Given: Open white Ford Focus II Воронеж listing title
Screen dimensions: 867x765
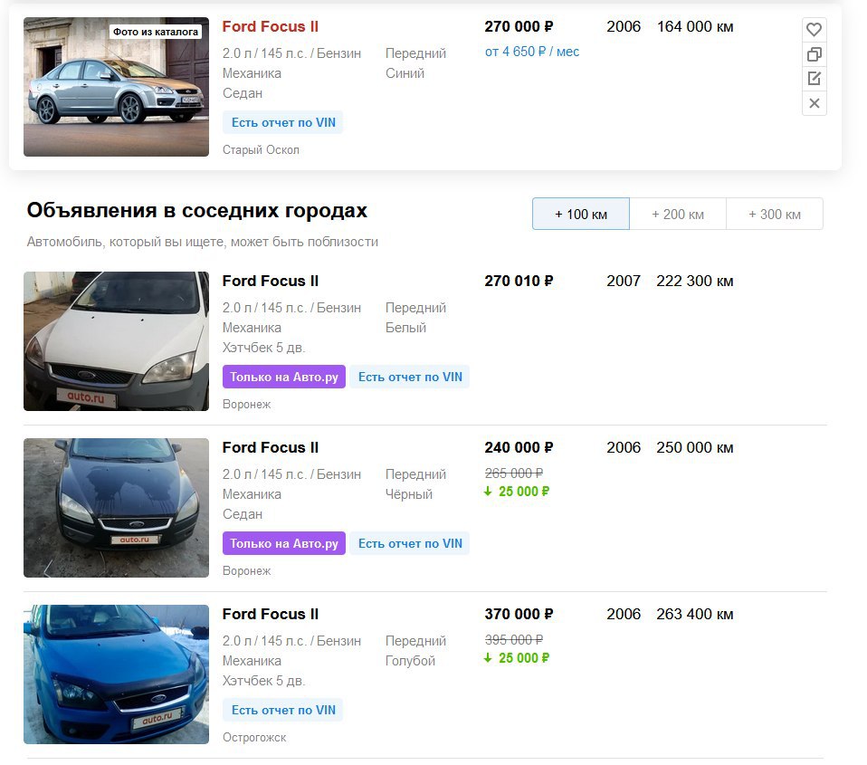Looking at the screenshot, I should [x=271, y=281].
